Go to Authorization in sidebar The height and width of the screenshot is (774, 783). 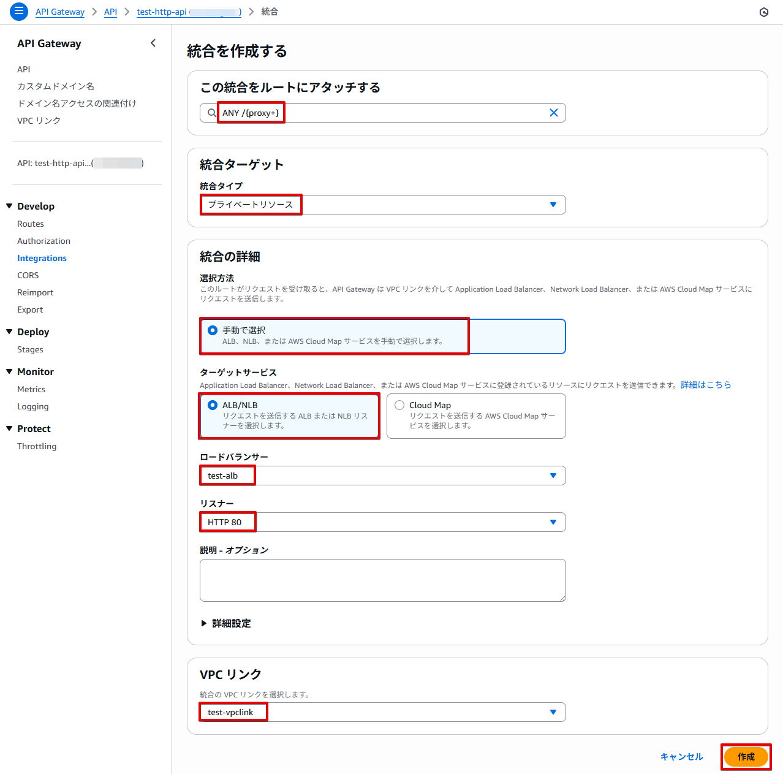coord(43,241)
